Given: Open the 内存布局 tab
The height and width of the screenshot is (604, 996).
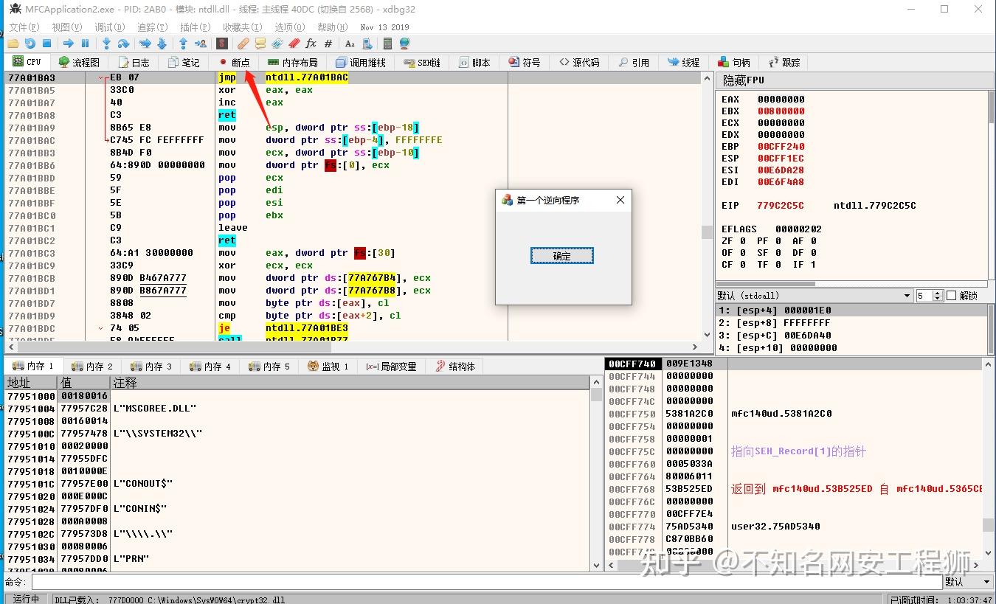Looking at the screenshot, I should pos(293,63).
